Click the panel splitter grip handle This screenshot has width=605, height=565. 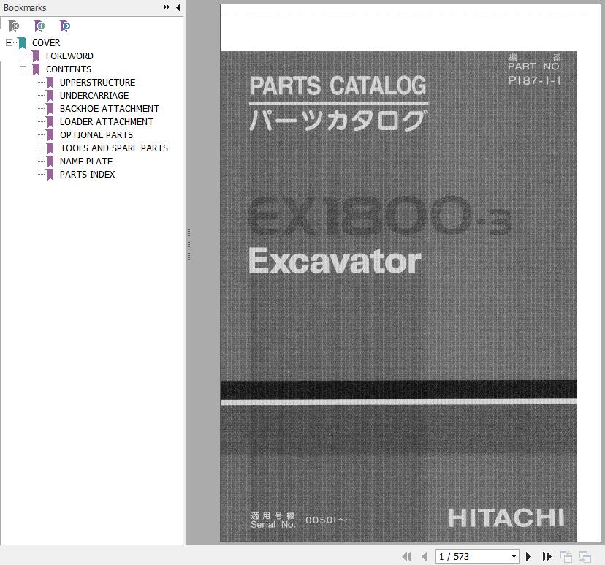coord(189,244)
